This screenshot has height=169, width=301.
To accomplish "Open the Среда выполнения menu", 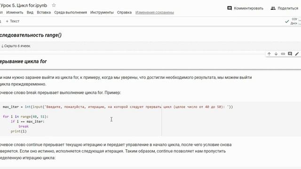I will point(71,13).
